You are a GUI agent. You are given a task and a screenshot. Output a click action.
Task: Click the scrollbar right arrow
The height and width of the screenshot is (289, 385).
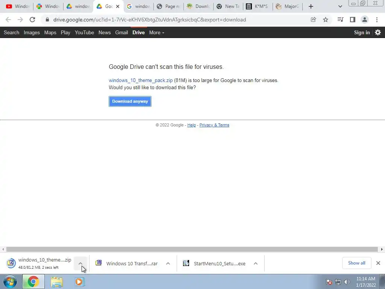(382, 249)
